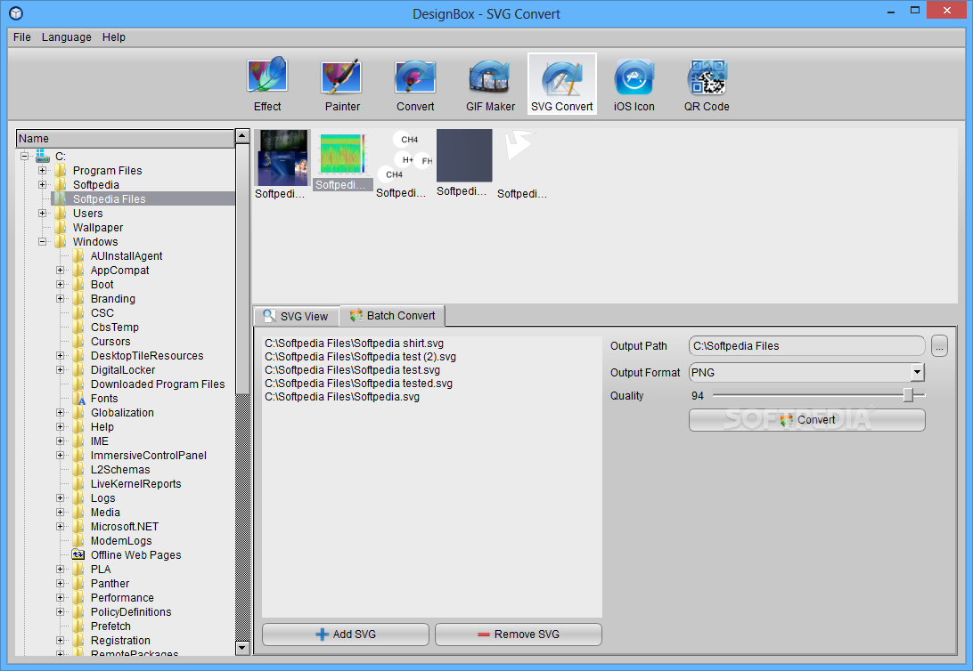
Task: Select the ImmersiveControlPanel folder
Action: (x=148, y=456)
